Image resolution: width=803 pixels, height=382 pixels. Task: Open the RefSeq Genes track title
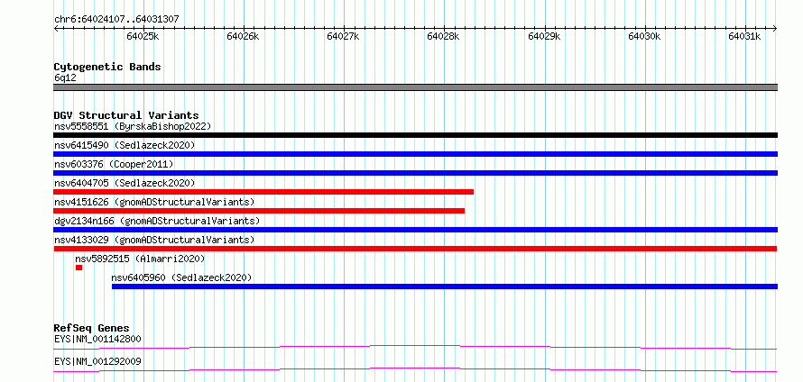tap(91, 328)
